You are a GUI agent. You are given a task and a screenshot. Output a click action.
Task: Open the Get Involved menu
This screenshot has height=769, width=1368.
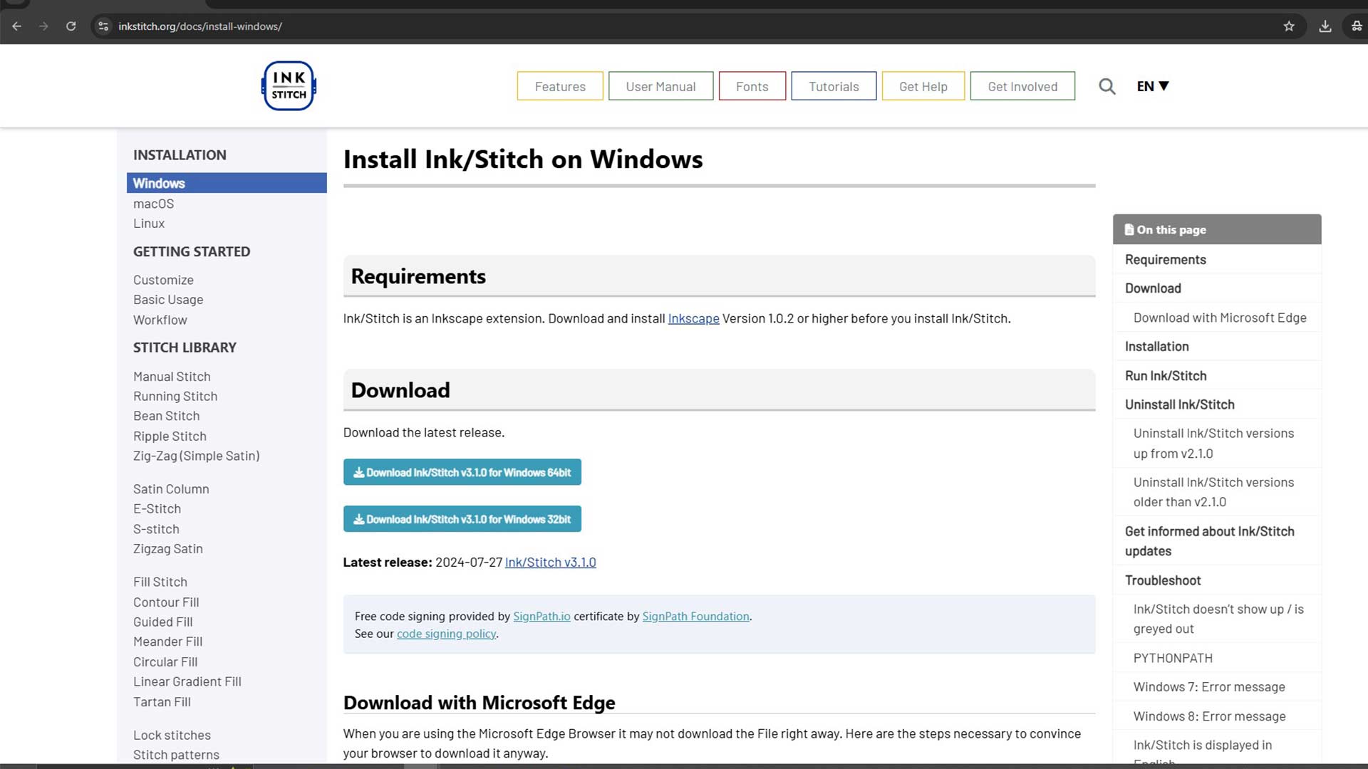[x=1022, y=86]
